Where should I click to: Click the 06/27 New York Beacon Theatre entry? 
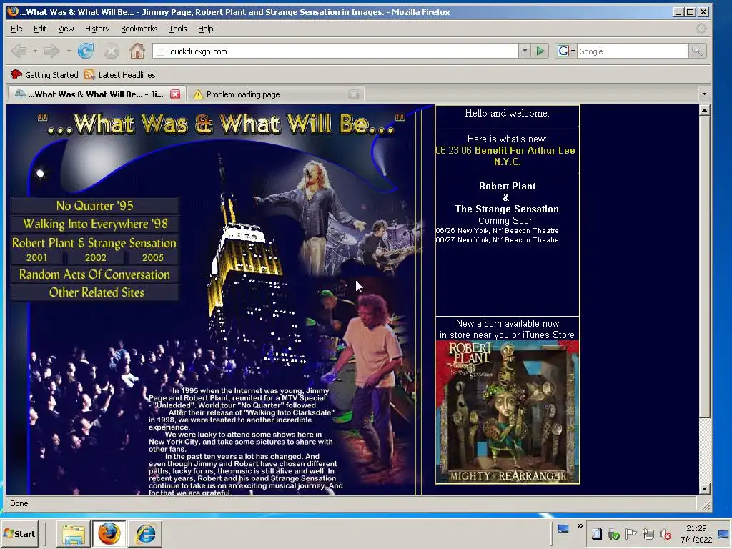[498, 240]
